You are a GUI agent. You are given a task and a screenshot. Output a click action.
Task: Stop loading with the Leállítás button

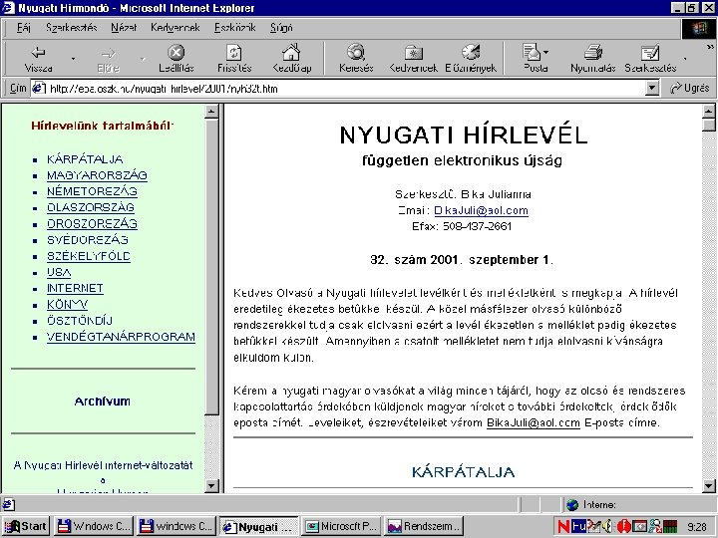click(177, 59)
